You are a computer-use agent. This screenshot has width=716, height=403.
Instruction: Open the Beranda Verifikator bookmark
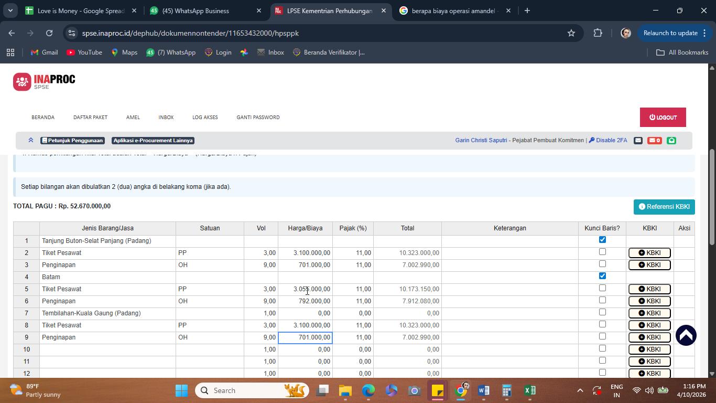click(x=329, y=52)
